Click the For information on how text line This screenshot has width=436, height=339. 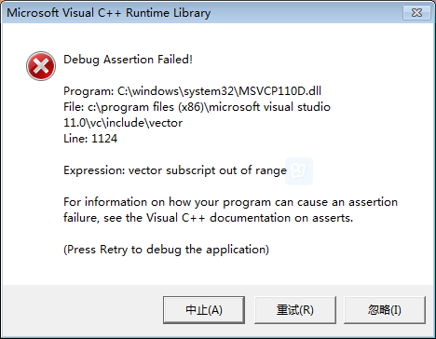coord(230,202)
